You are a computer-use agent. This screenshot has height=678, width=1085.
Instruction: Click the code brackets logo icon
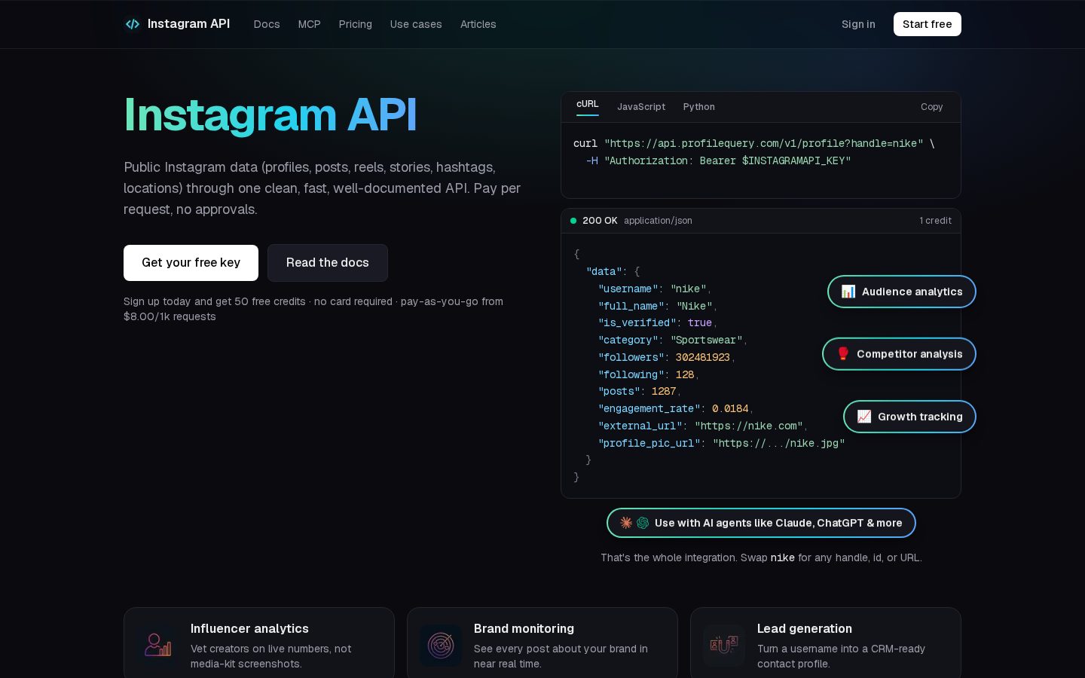(x=133, y=24)
